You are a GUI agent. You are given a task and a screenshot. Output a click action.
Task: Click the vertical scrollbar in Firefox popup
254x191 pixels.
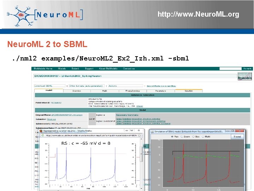click(x=141, y=163)
